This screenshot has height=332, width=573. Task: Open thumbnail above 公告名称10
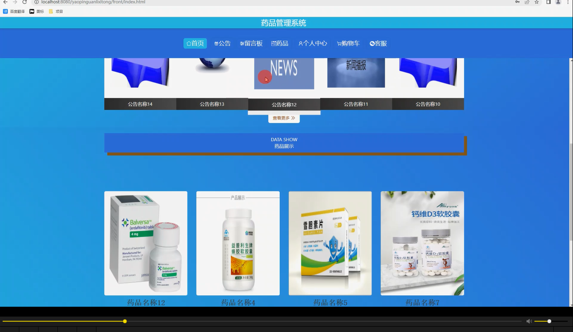pyautogui.click(x=428, y=73)
